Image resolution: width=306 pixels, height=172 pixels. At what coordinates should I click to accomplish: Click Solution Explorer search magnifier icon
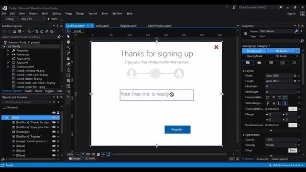[x=59, y=37]
